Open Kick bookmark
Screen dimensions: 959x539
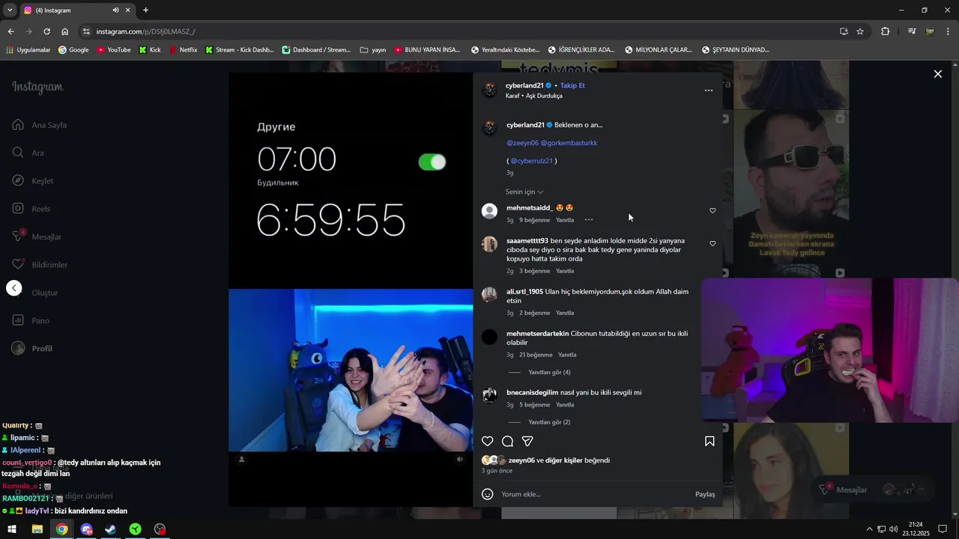click(x=150, y=50)
